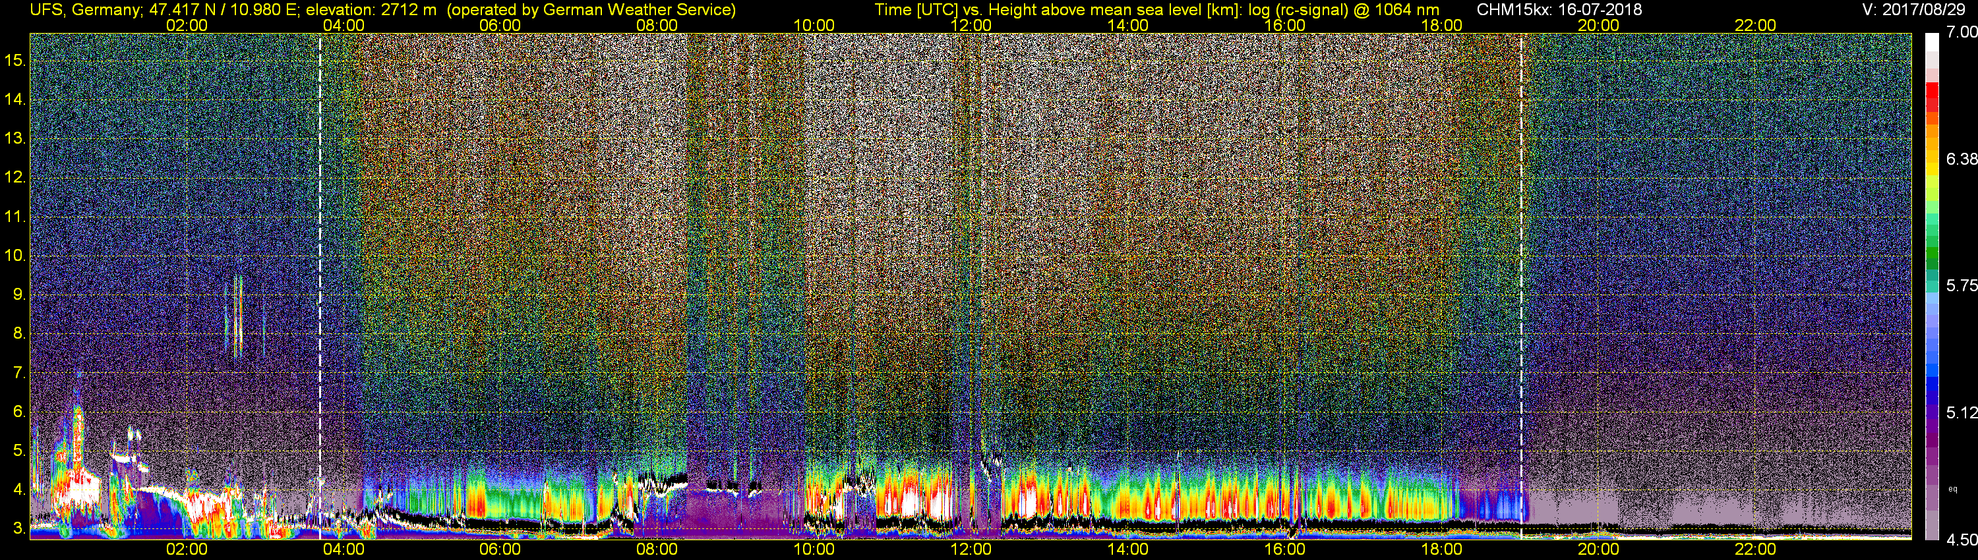Click the 6.38 value on the color scale
The width and height of the screenshot is (1978, 560).
pos(1962,159)
